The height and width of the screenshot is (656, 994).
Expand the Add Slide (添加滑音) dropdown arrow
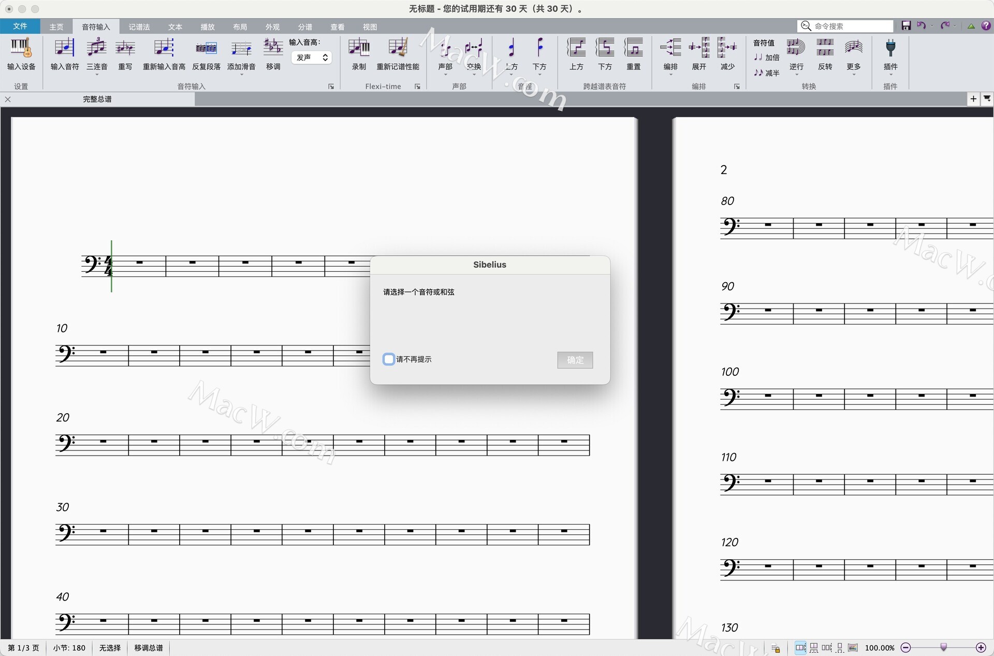point(241,75)
